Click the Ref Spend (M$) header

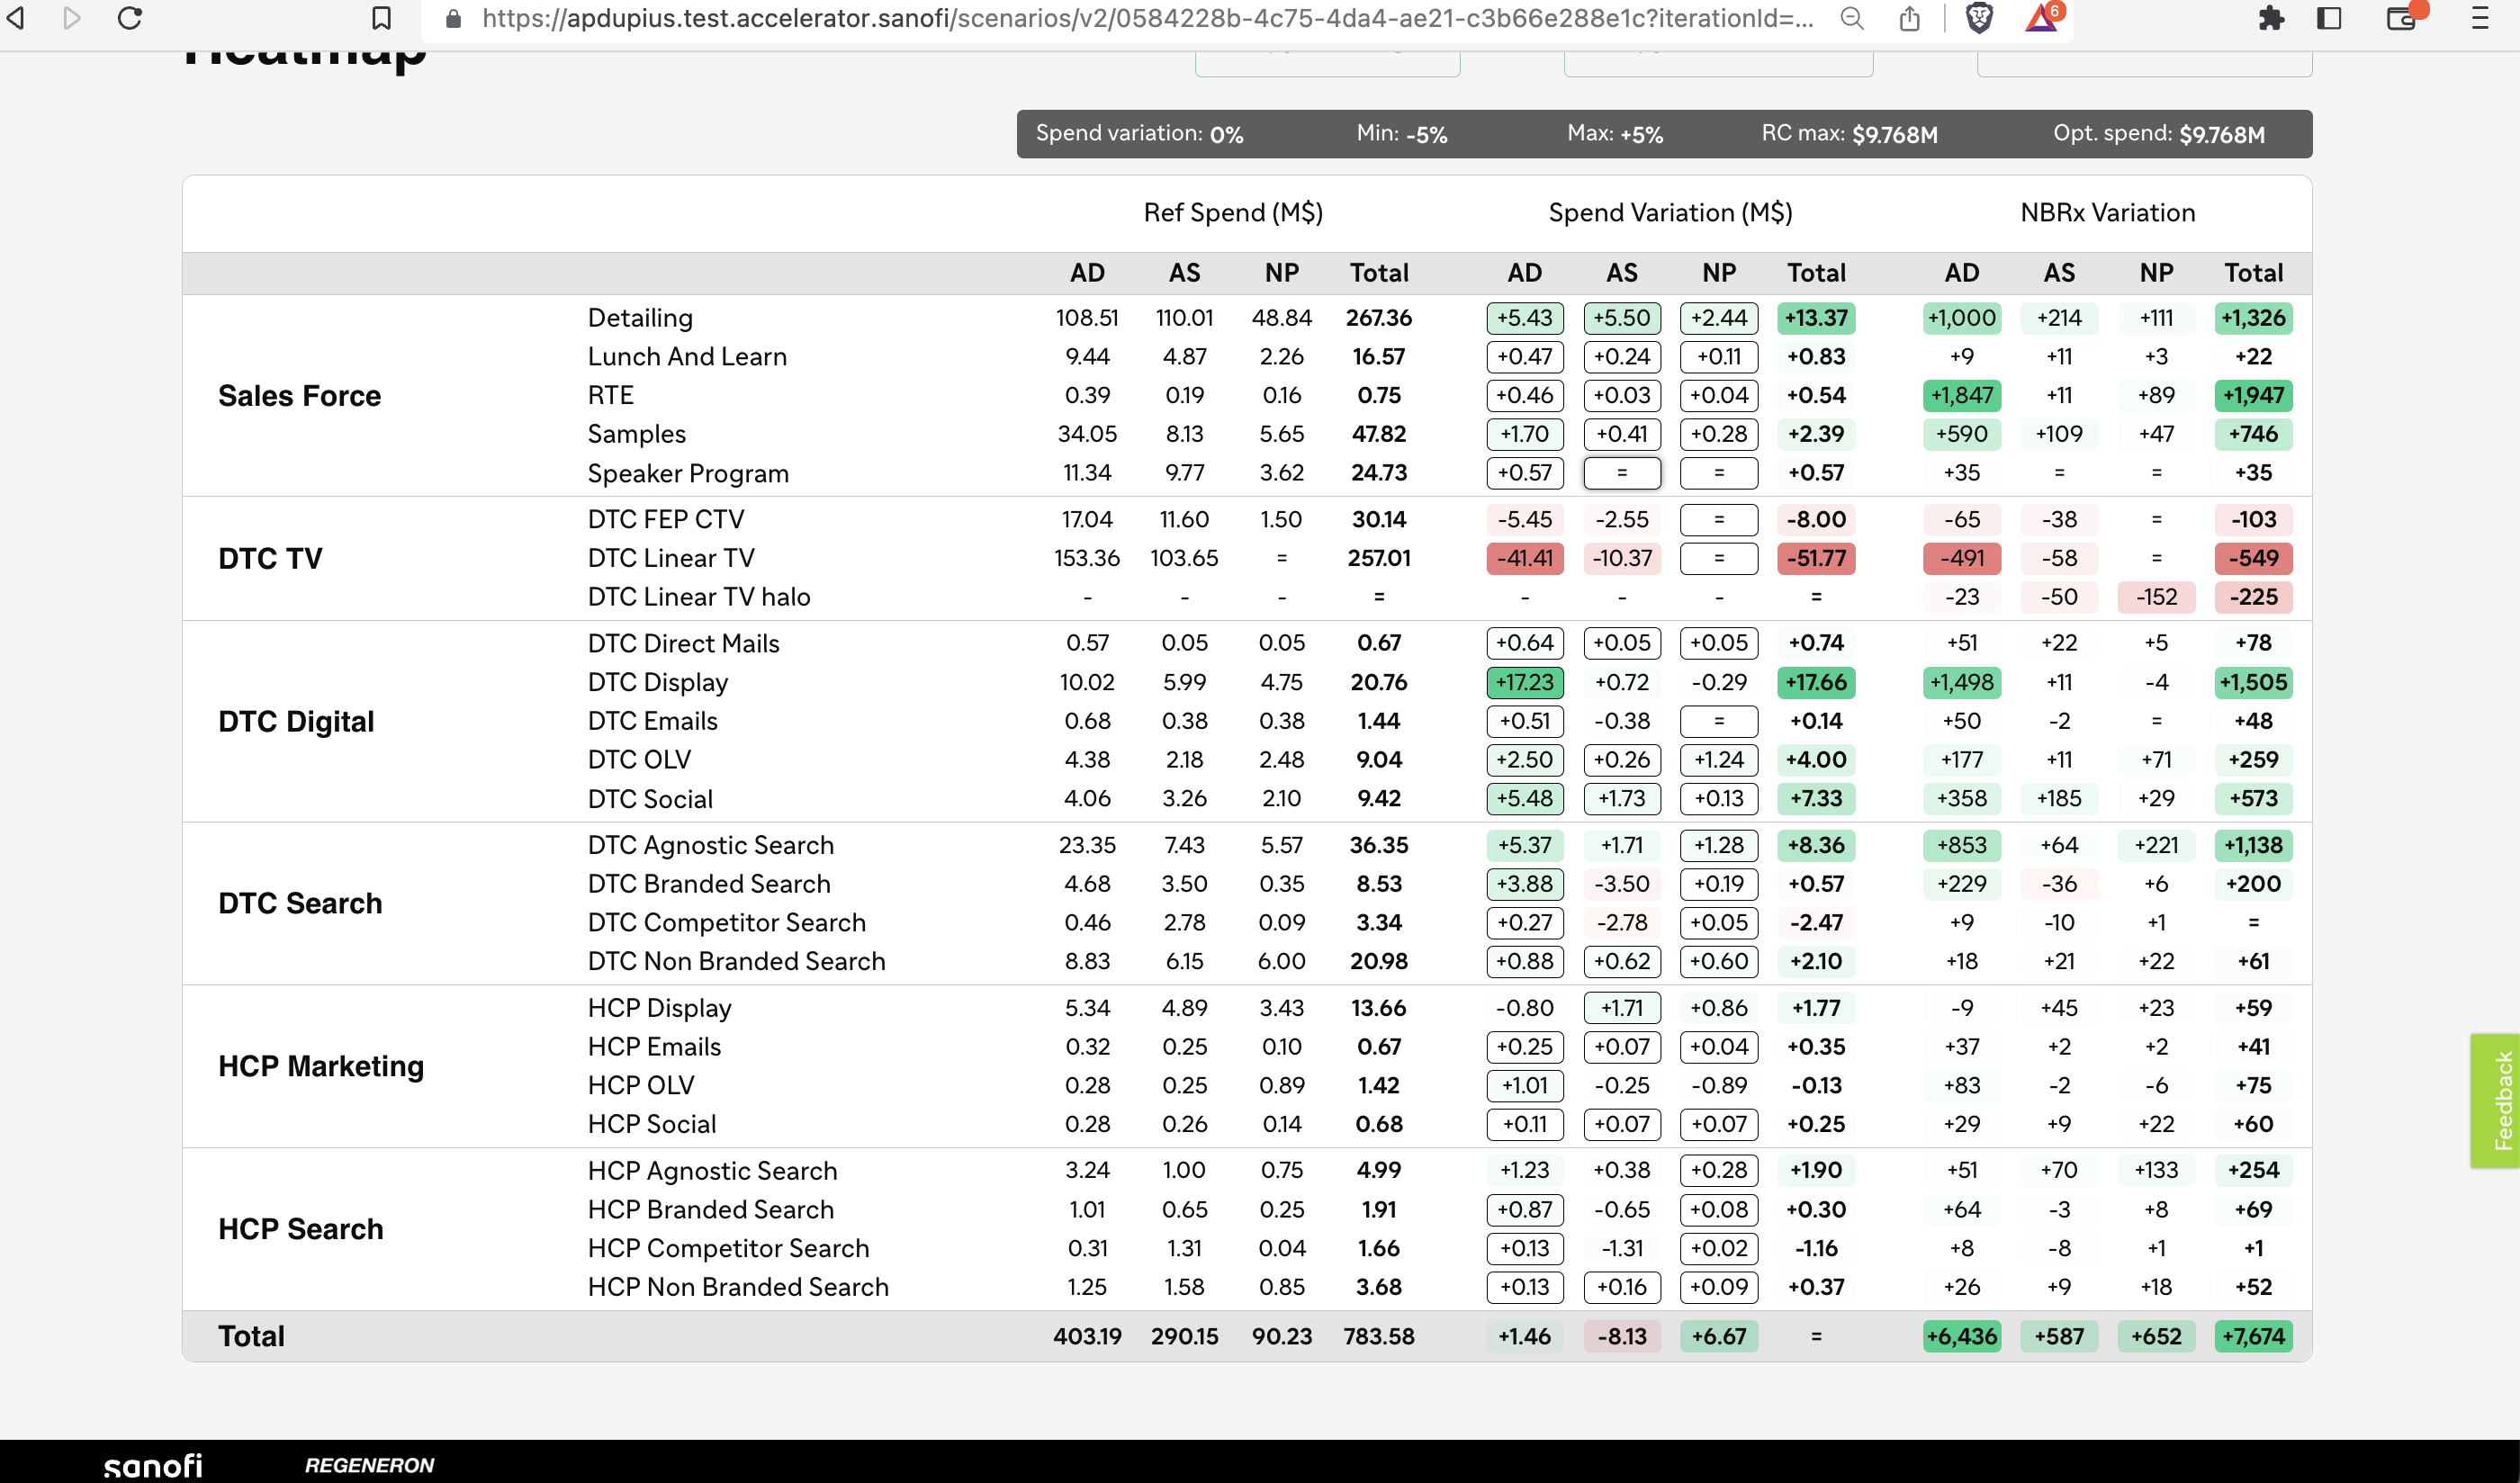[1233, 213]
